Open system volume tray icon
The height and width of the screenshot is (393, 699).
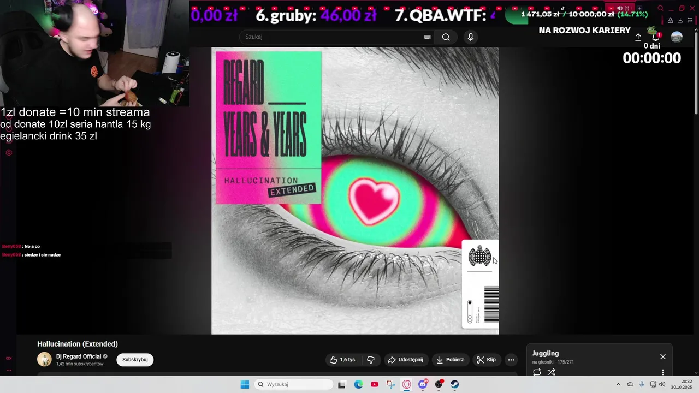(x=662, y=384)
